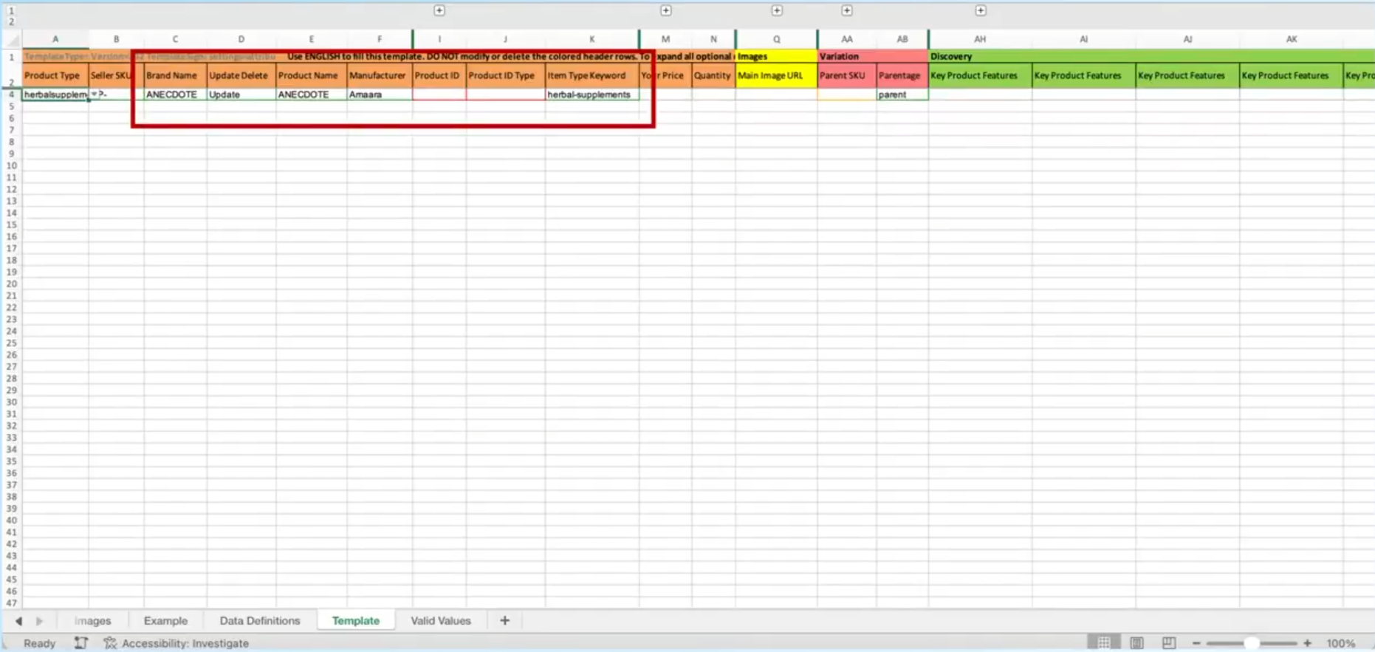Expand the column group above column Q
Viewport: 1375px width, 652px height.
coord(777,10)
